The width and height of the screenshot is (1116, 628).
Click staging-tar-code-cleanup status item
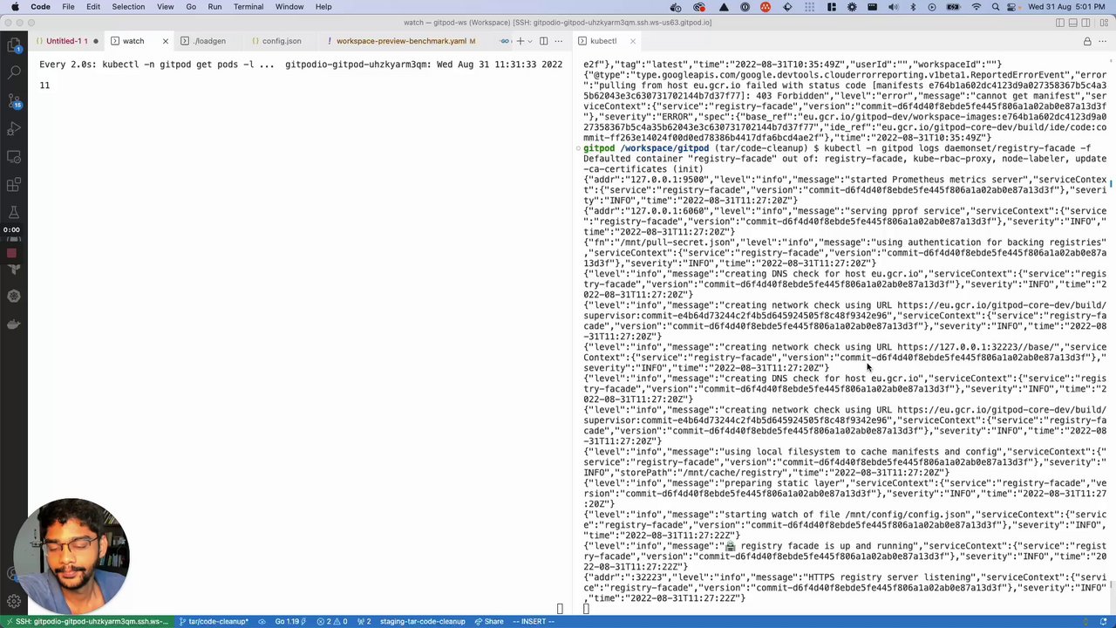pos(422,622)
